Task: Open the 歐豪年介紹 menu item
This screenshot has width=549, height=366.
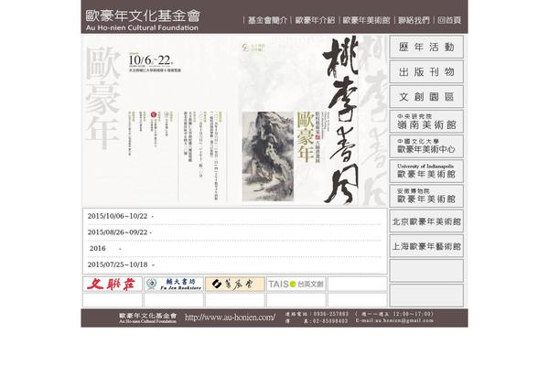Action: coord(315,20)
